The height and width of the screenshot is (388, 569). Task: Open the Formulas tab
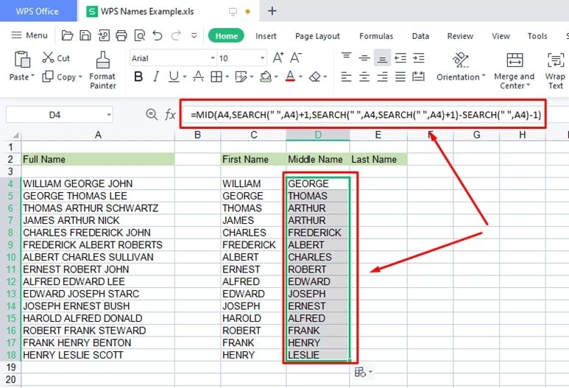(x=376, y=36)
